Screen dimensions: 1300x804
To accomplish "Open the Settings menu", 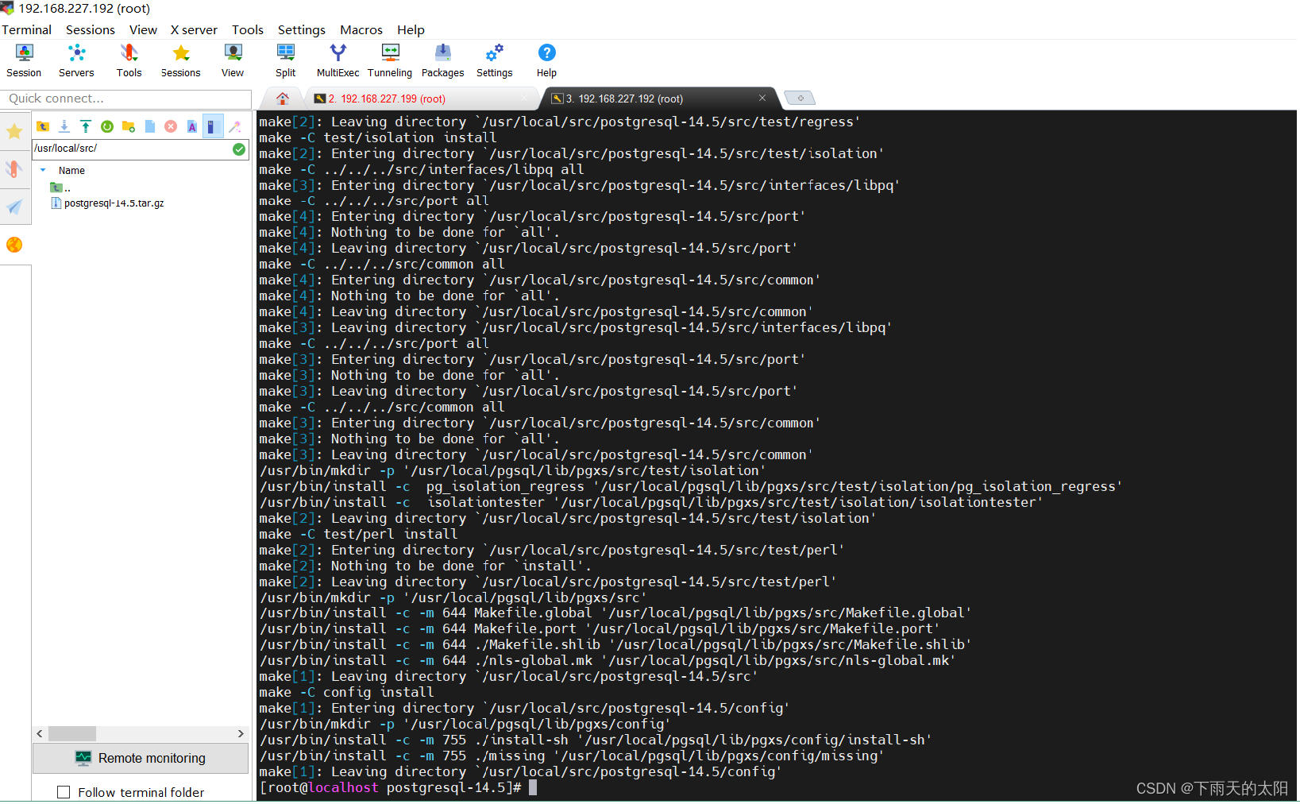I will point(301,29).
